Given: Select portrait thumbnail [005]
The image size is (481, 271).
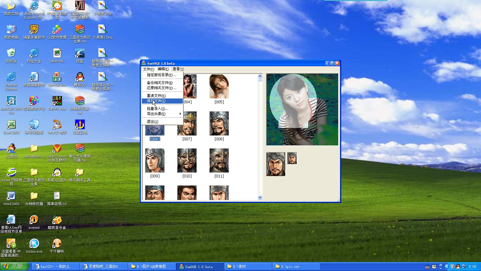Looking at the screenshot, I should pyautogui.click(x=219, y=87).
